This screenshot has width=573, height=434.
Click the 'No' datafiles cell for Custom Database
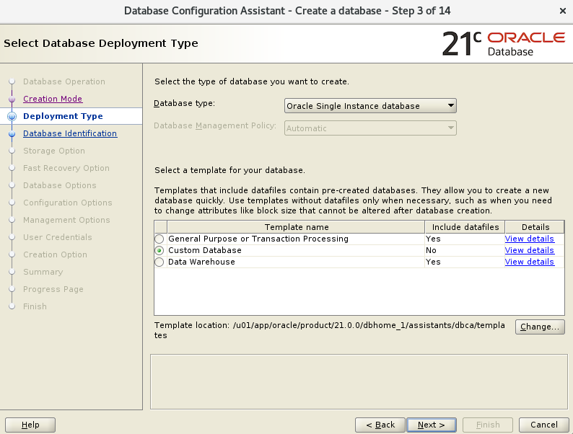(465, 250)
